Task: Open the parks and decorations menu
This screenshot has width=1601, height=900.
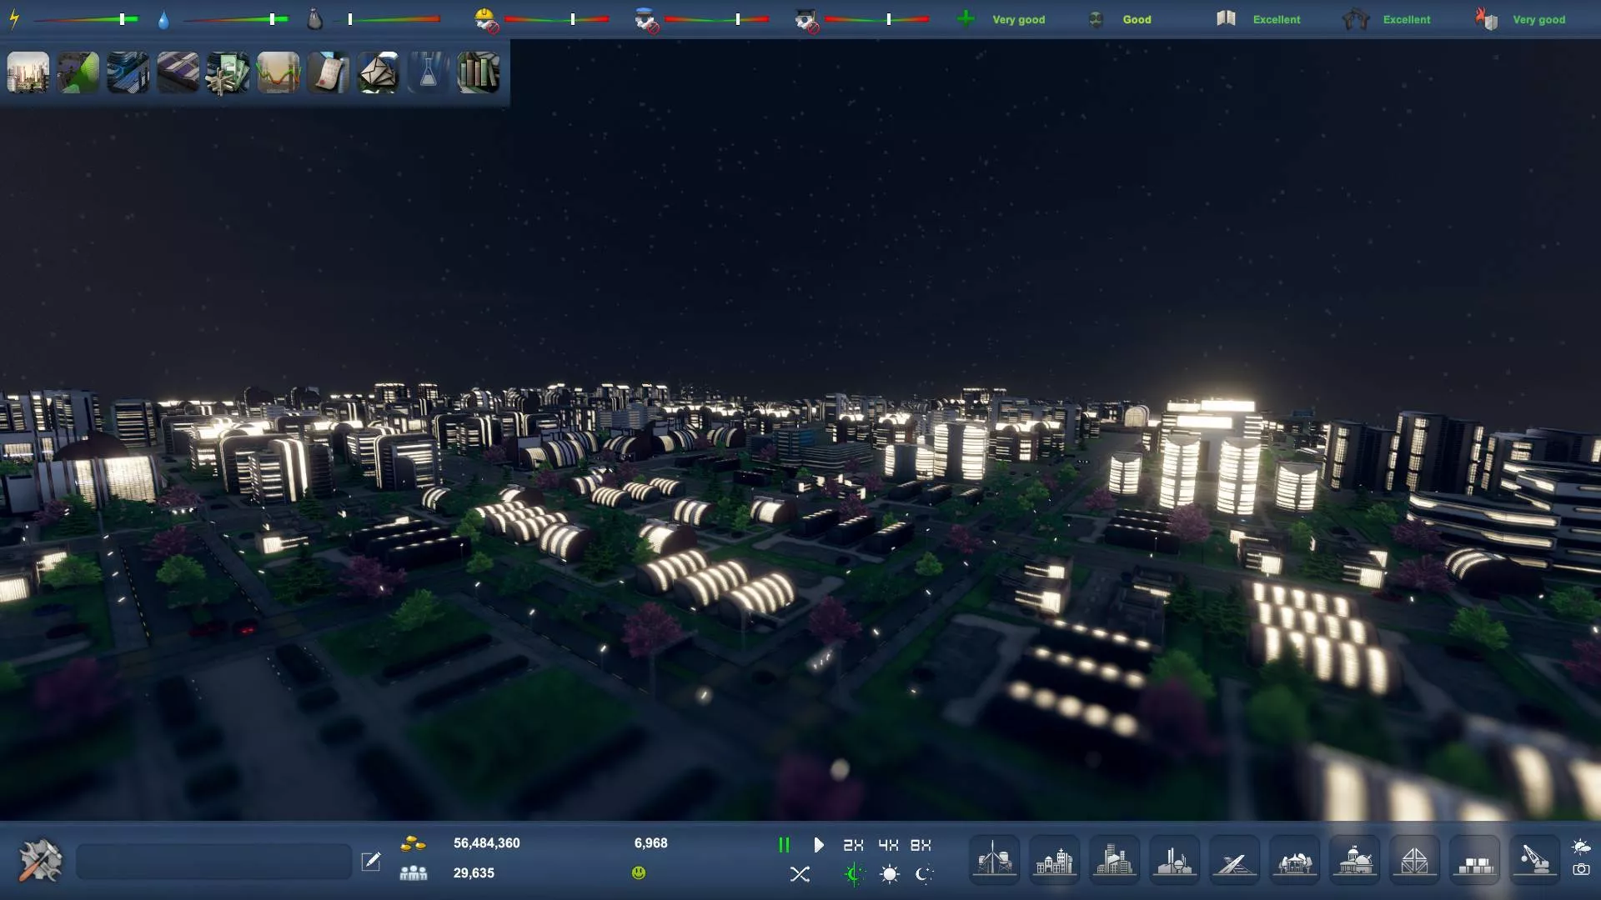Action: (x=1294, y=859)
